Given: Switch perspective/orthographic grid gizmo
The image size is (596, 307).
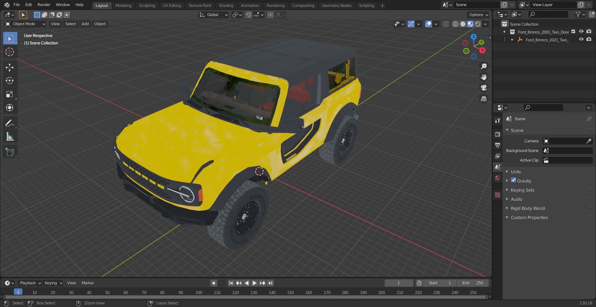Looking at the screenshot, I should [483, 99].
